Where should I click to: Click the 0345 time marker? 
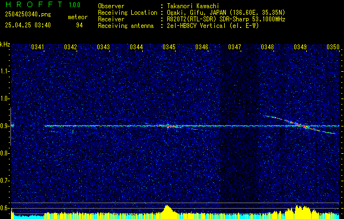pyautogui.click(x=169, y=47)
